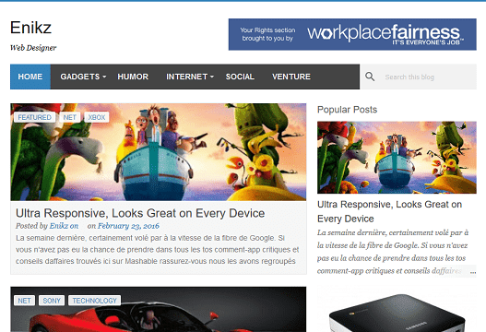Click the main post excerpt starting La semaine dernière
The width and height of the screenshot is (486, 332).
[158, 250]
